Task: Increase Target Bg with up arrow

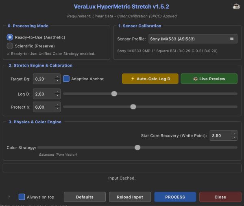Action: [x=57, y=76]
